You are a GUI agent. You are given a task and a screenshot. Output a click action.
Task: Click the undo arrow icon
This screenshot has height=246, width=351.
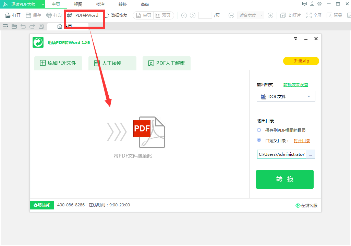(23, 26)
